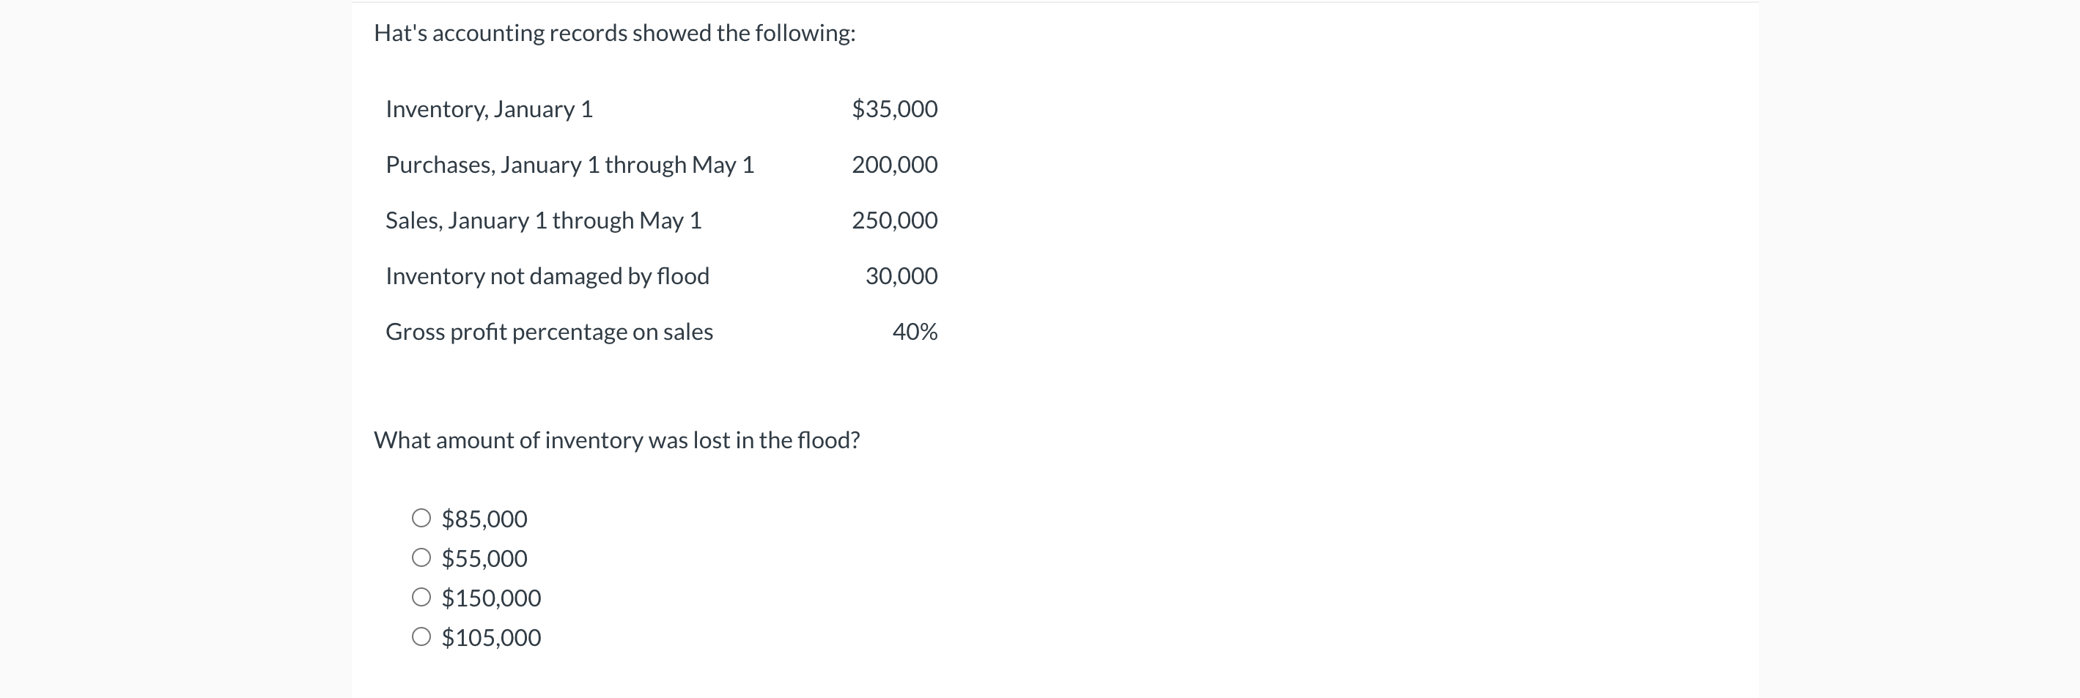
Task: Click the "Purchases, January 1 through May 1" label
Action: click(569, 165)
